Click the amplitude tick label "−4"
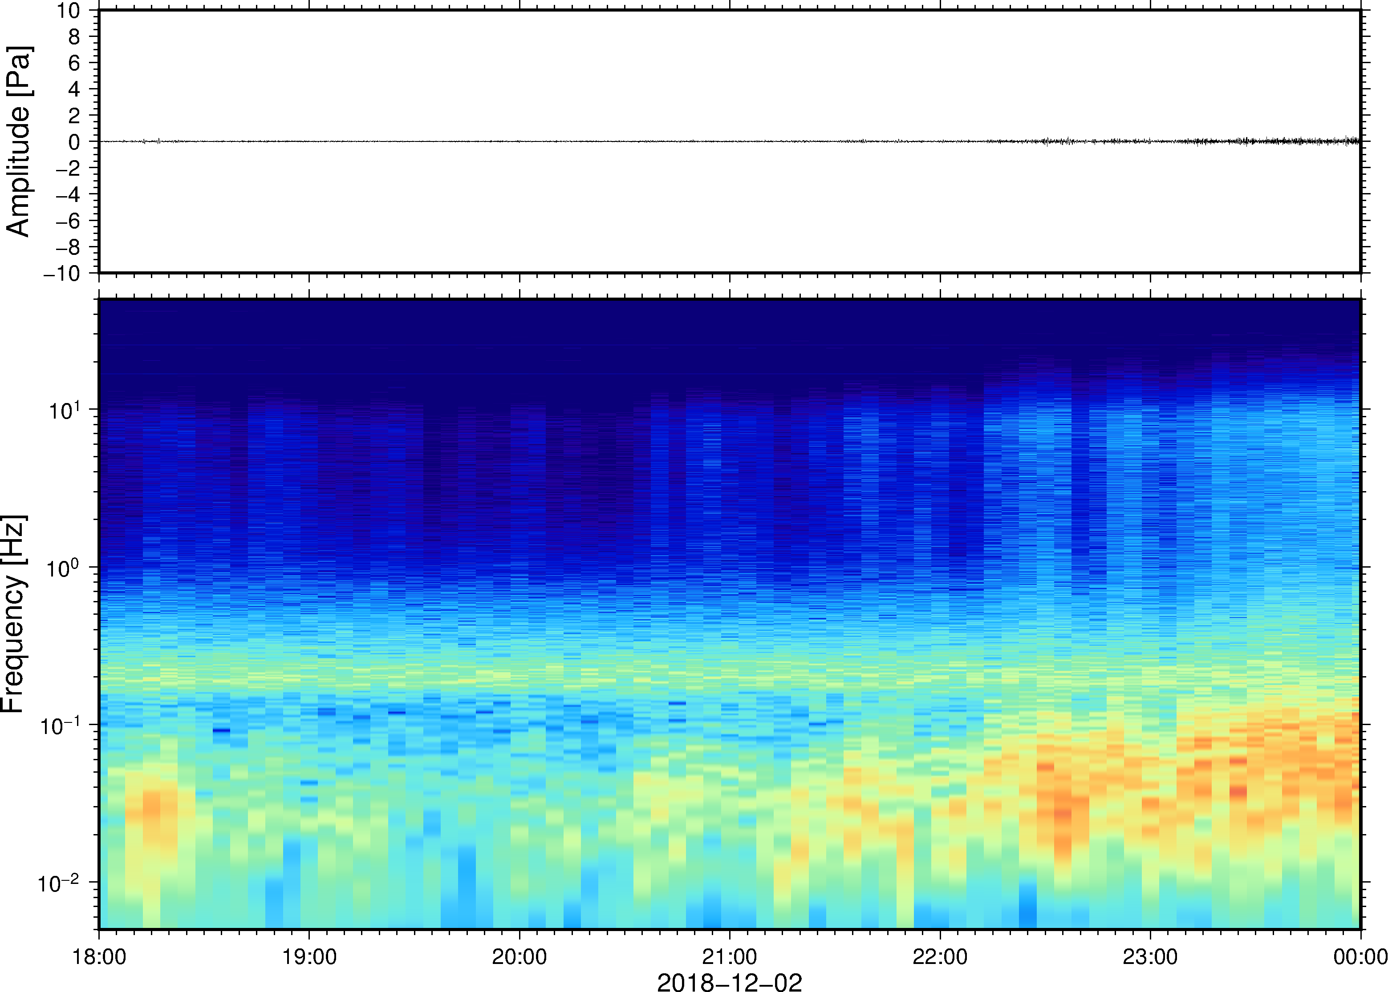Viewport: 1388px width, 992px height. [x=68, y=195]
